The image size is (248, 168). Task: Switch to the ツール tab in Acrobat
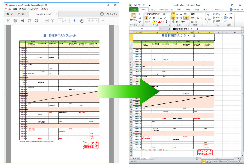(21, 14)
